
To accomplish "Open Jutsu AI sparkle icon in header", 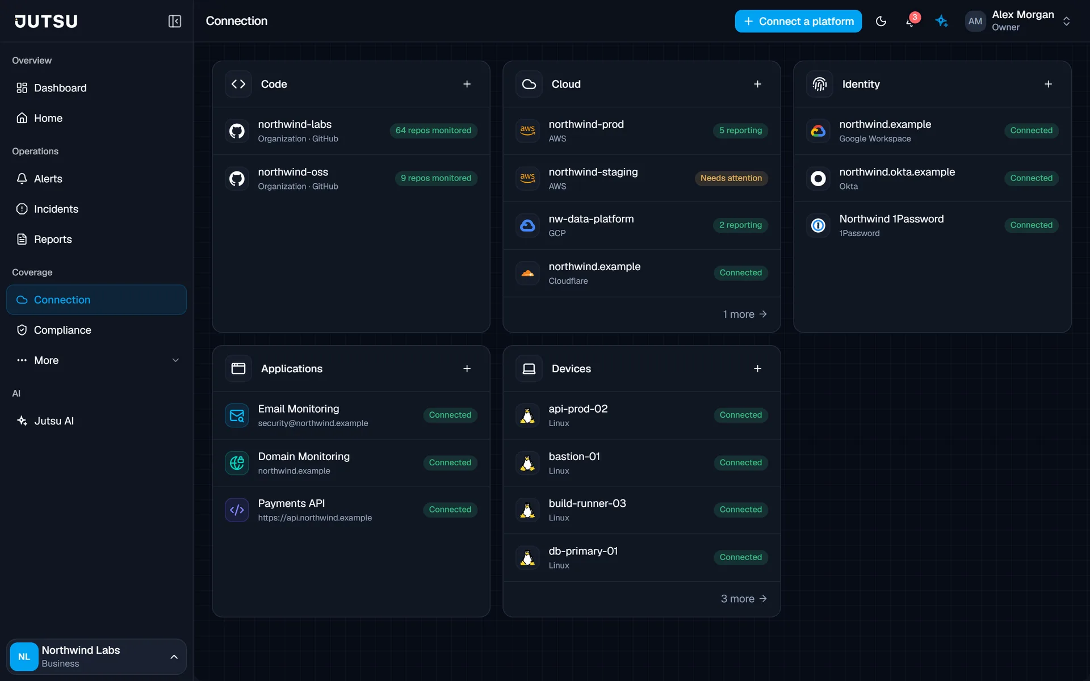I will coord(942,21).
